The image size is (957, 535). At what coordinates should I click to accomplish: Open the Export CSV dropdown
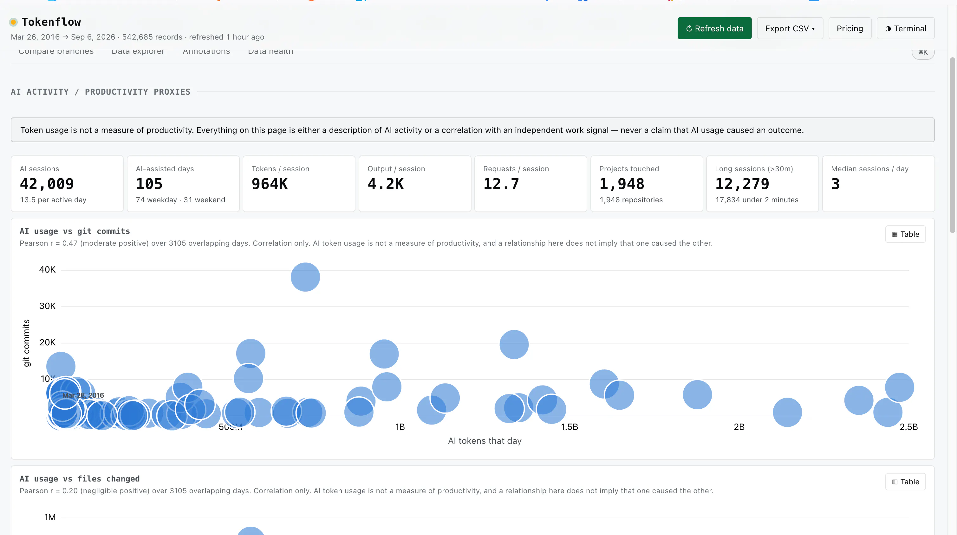tap(790, 28)
